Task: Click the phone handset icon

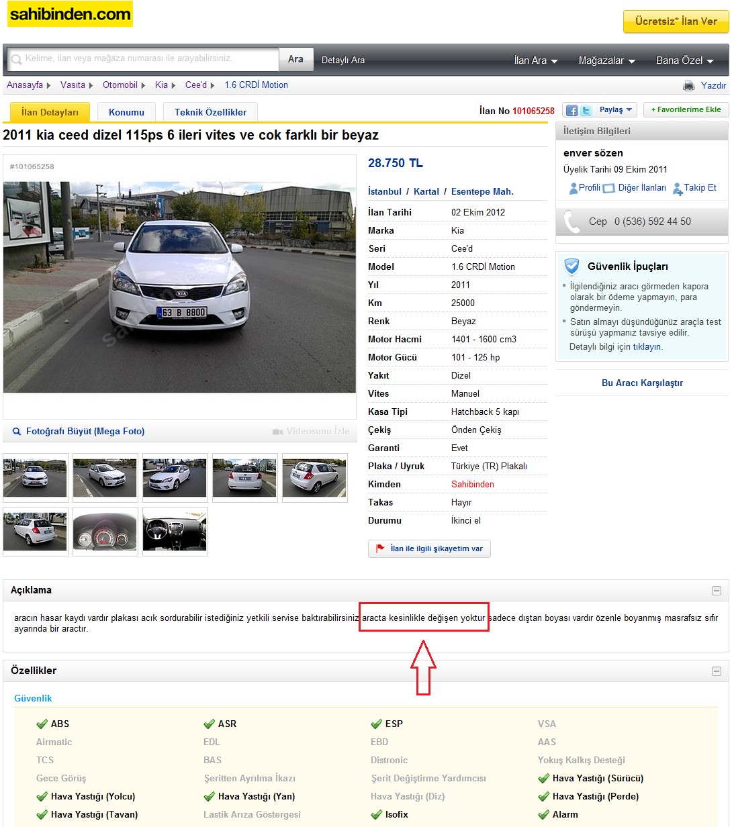Action: click(572, 222)
